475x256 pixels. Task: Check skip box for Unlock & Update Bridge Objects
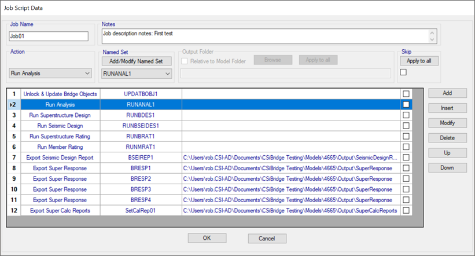point(406,94)
